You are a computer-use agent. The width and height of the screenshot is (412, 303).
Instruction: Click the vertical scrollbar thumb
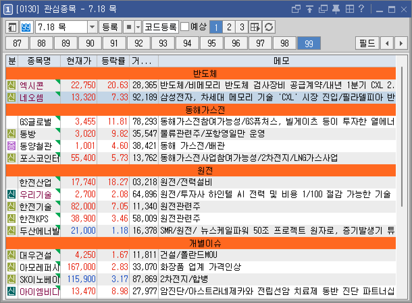point(402,136)
